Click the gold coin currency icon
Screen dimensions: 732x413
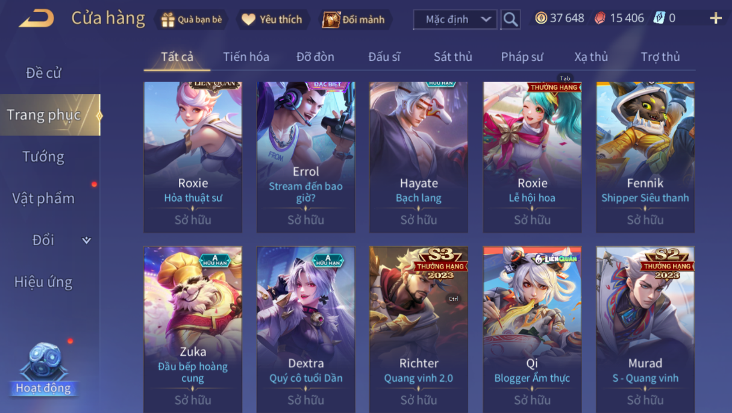tap(541, 18)
